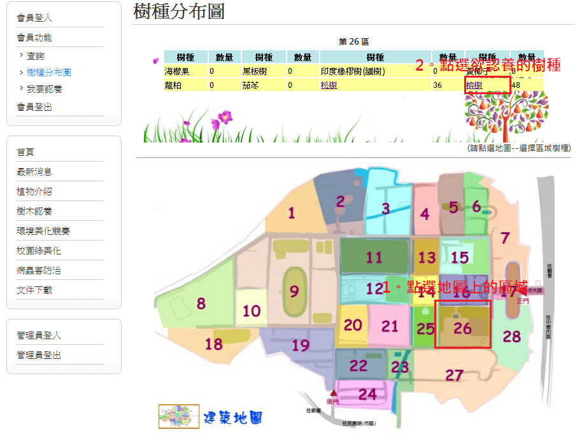Open 樹種分布圖 in the sidebar

tap(48, 73)
